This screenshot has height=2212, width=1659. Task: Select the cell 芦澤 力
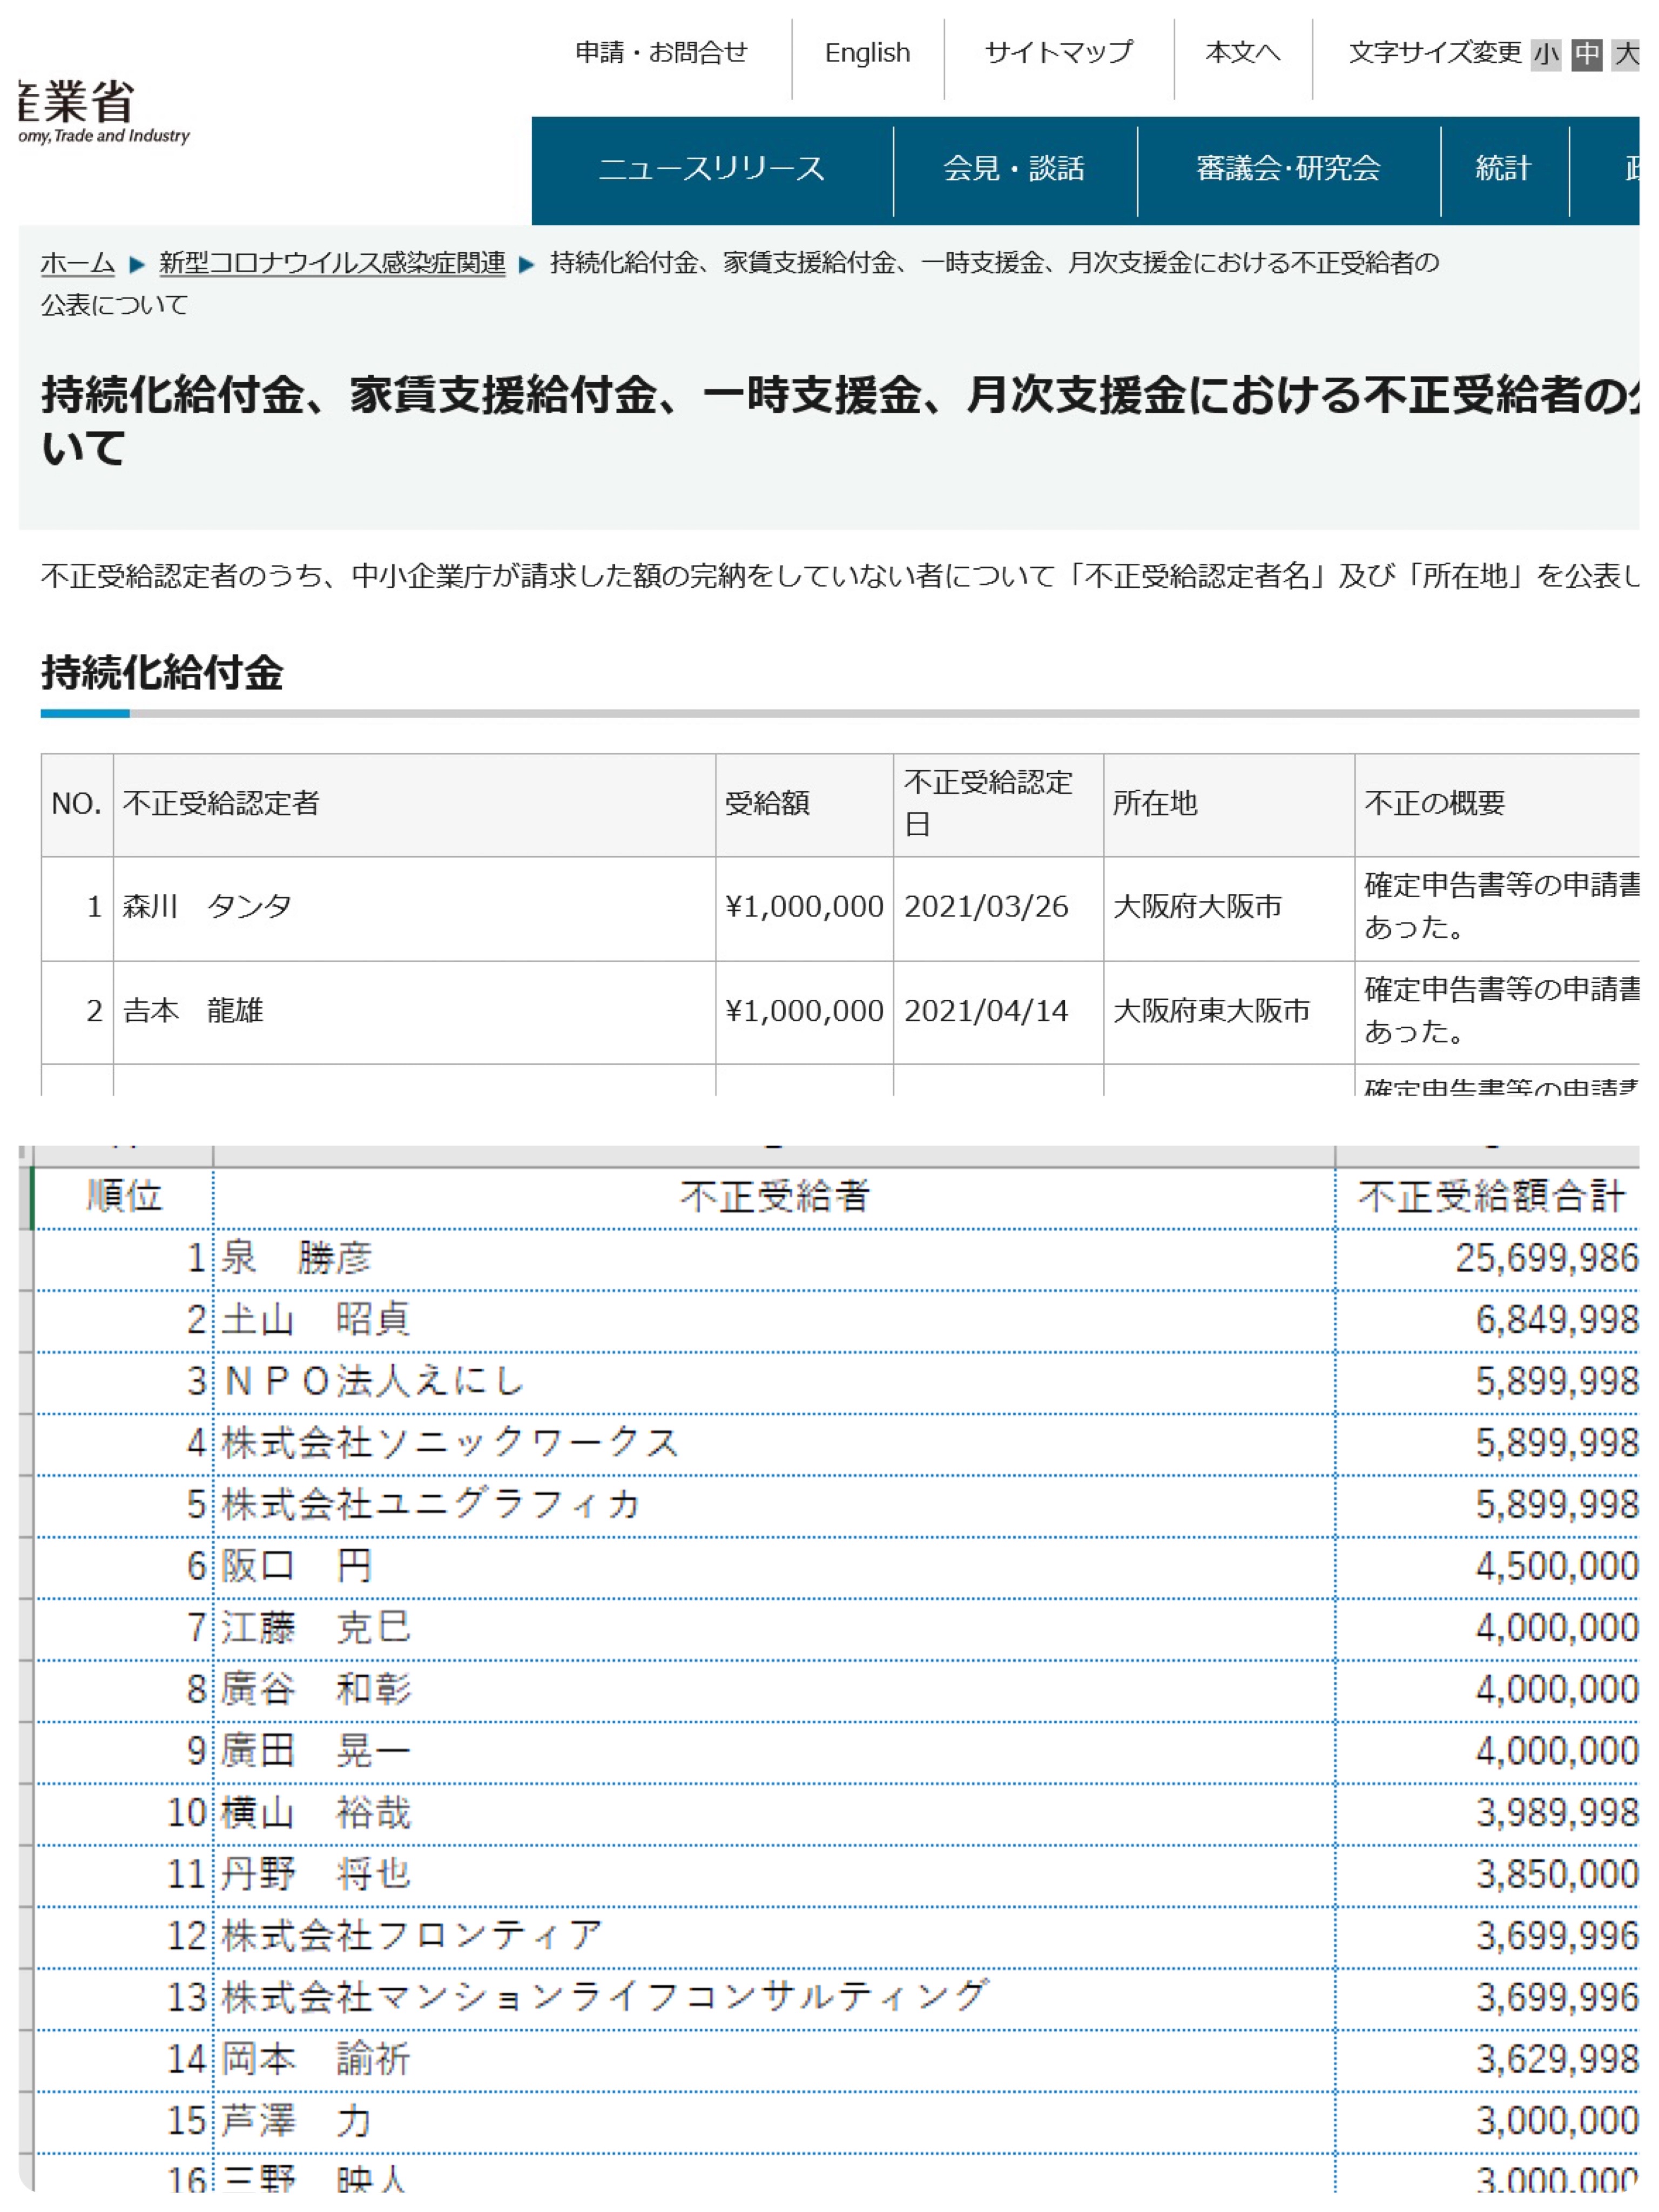pyautogui.click(x=774, y=2122)
